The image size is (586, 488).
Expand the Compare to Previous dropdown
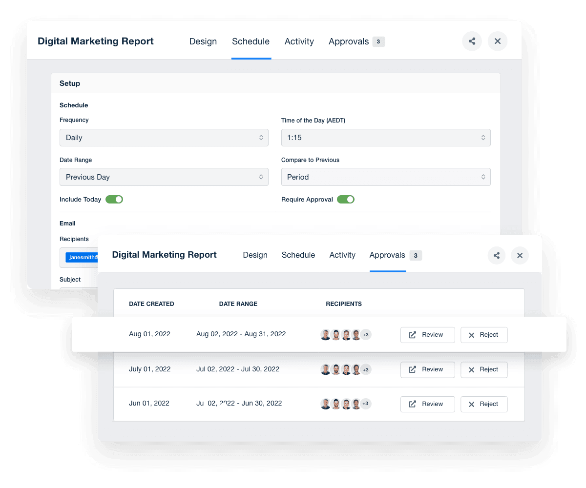click(x=386, y=177)
